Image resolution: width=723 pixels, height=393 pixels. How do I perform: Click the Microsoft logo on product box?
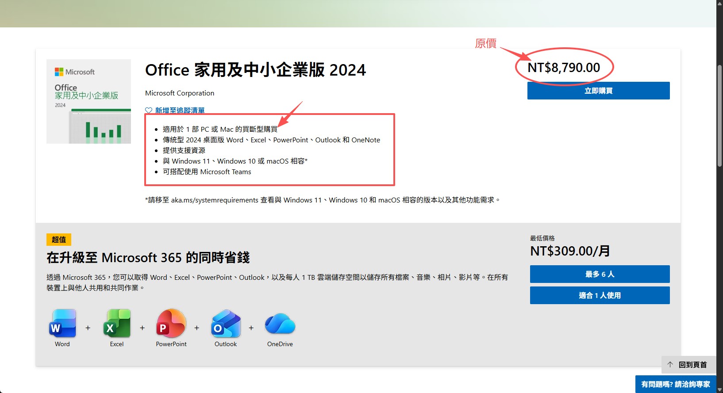(x=75, y=72)
